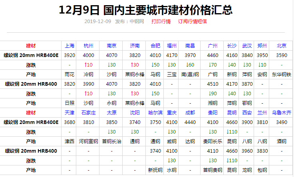Screen dimensions: 294x177
Task: Open the 福州 city link
Action: pyautogui.click(x=171, y=46)
